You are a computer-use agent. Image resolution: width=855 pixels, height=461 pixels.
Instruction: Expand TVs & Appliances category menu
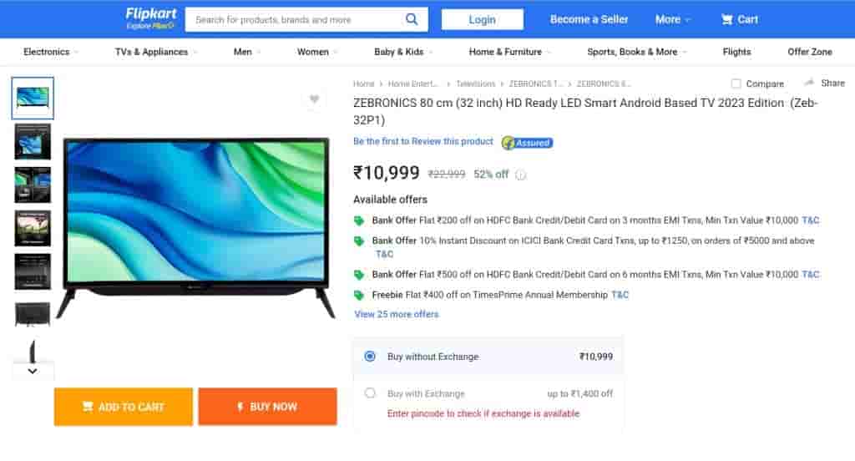coord(155,52)
